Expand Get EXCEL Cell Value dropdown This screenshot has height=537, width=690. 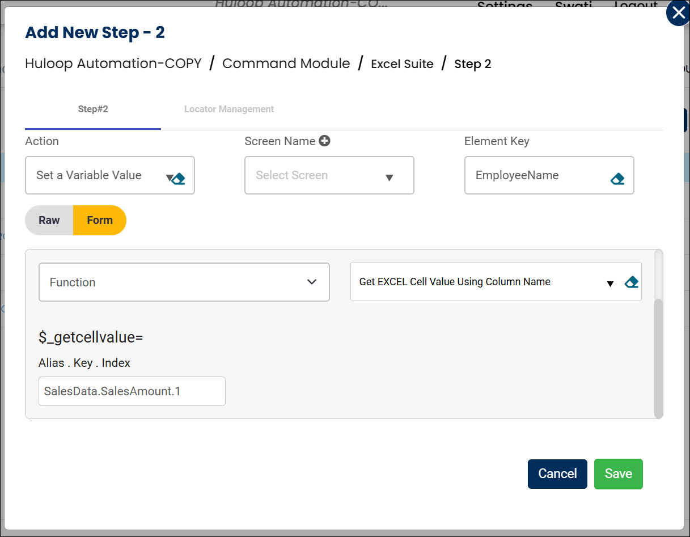click(610, 284)
